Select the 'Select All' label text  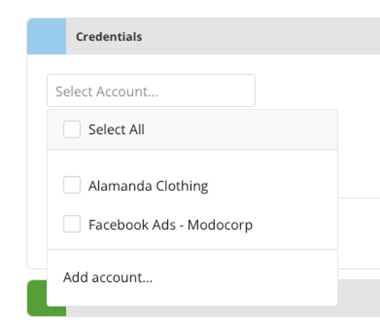coord(116,129)
